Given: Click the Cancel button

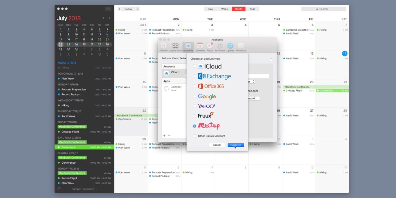Looking at the screenshot, I should click(217, 145).
